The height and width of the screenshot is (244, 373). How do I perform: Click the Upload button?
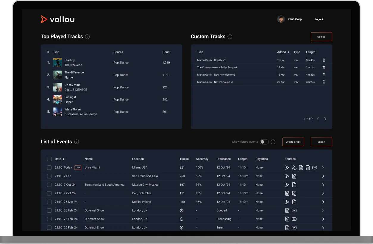(x=322, y=37)
